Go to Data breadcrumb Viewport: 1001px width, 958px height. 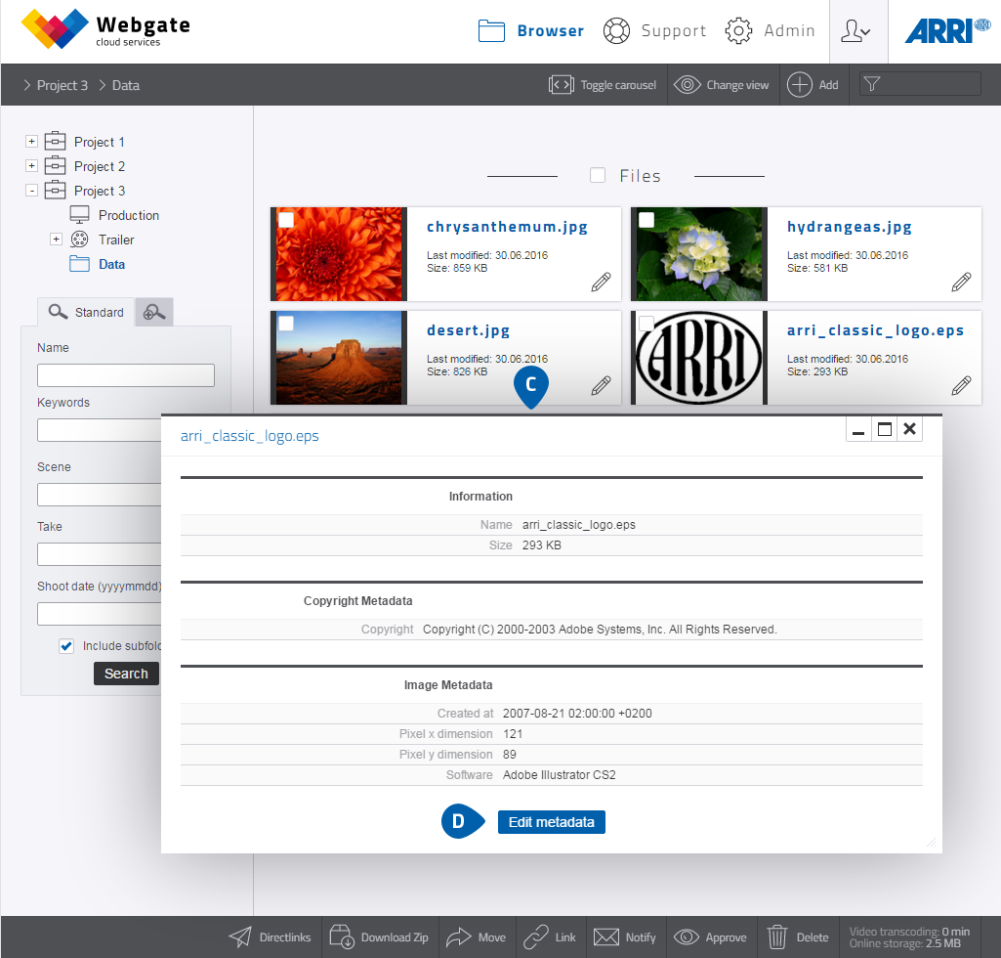tap(126, 85)
